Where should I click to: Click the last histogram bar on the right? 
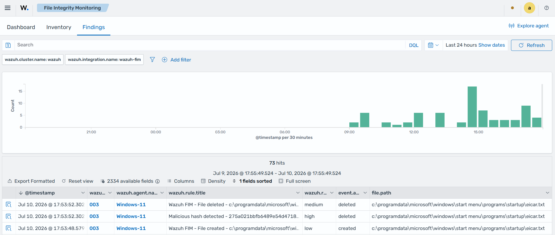point(537,122)
